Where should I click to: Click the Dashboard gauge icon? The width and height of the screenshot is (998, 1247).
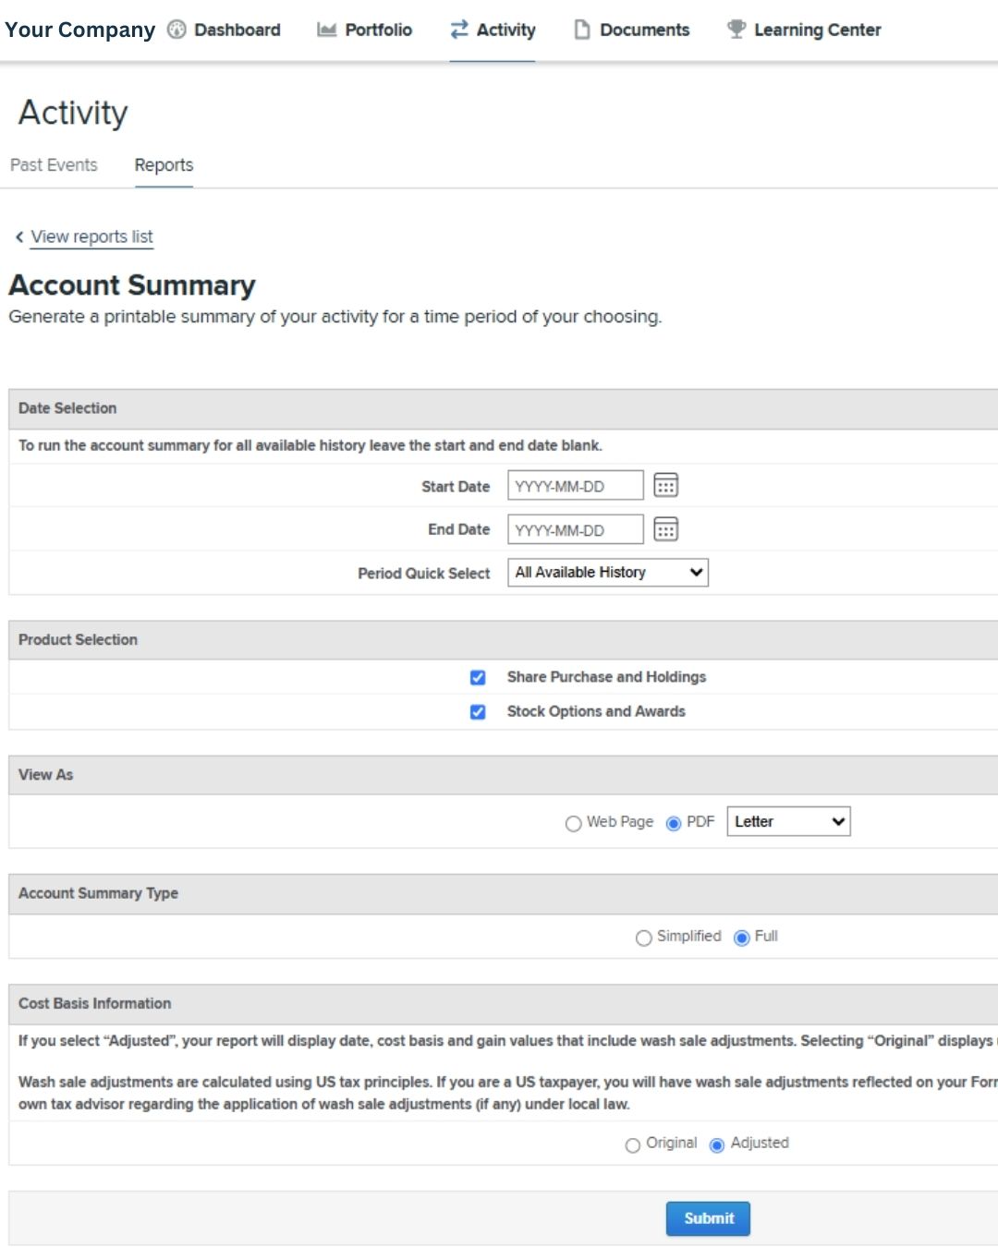[x=176, y=30]
